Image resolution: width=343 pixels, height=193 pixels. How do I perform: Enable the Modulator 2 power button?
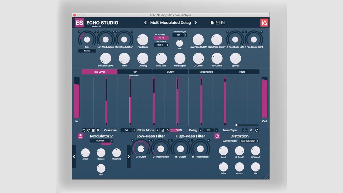[80, 136]
